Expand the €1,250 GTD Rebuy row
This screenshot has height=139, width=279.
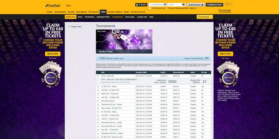coord(98,112)
